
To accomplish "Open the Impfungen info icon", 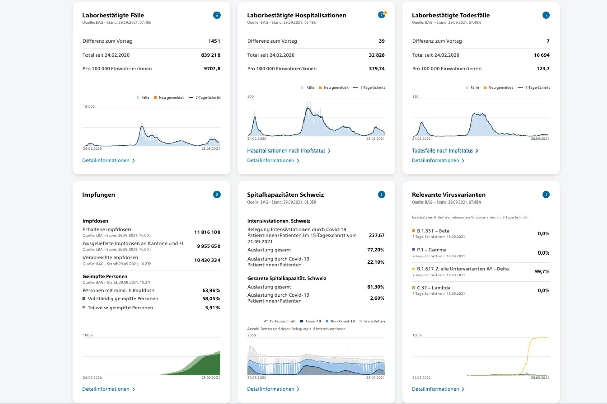I will [216, 194].
